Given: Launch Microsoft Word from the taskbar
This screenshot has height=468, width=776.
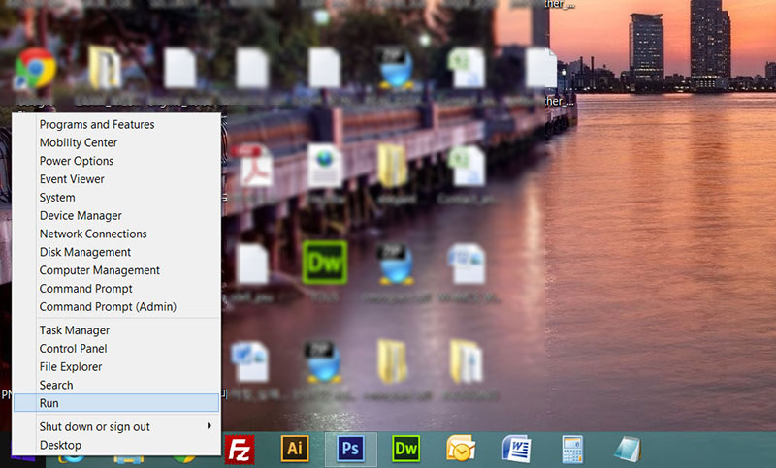Looking at the screenshot, I should [516, 449].
